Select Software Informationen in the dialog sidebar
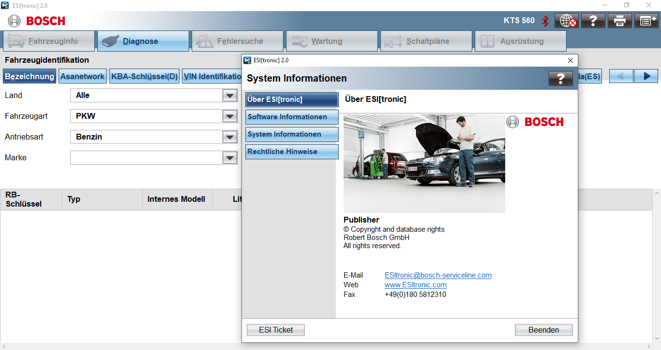Viewport: 661px width, 350px height. tap(291, 117)
